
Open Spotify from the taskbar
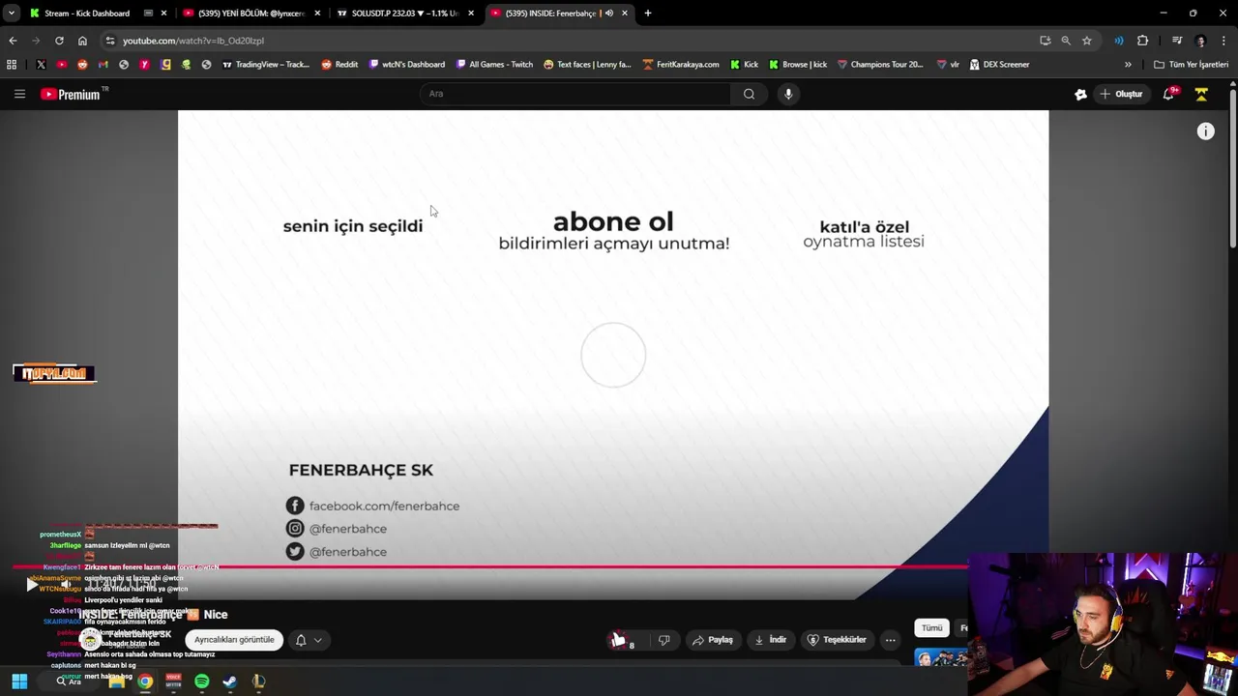201,681
